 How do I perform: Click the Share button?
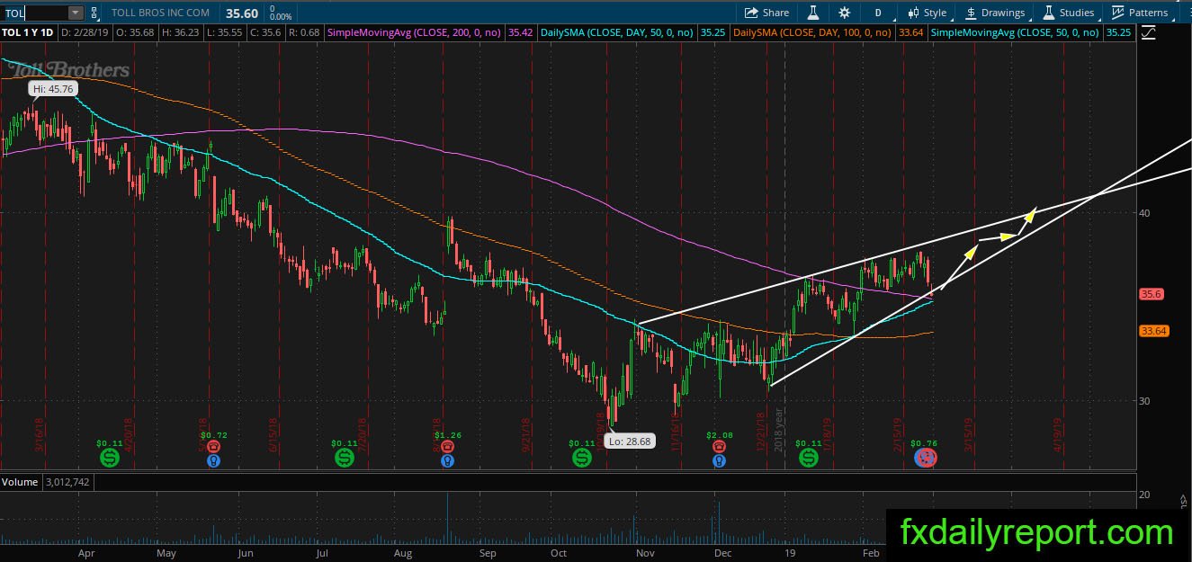[x=766, y=13]
